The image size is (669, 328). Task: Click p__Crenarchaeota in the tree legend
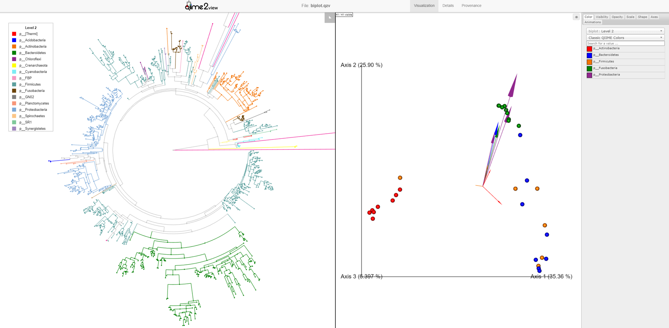[33, 65]
